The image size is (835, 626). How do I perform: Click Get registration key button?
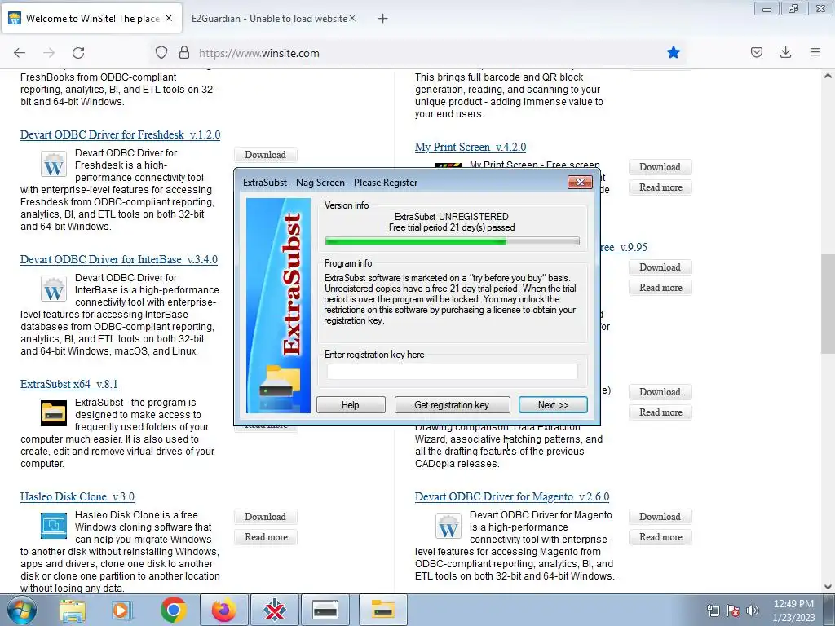[x=452, y=405]
